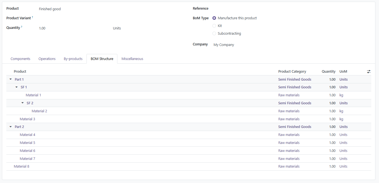Viewport: 379px width, 183px height.
Task: Click the Material 2 product link
Action: [39, 111]
